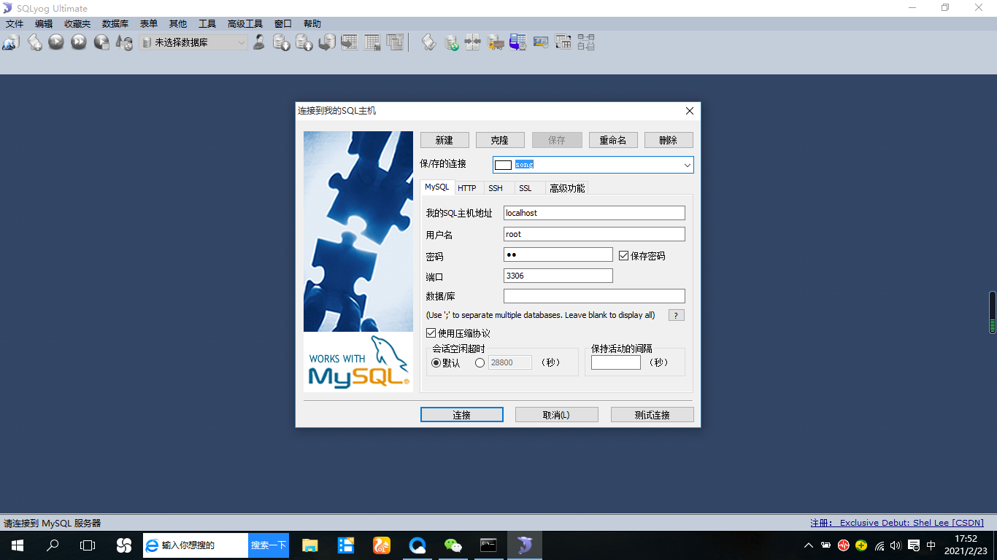
Task: Open the 表单 menu
Action: pos(149,24)
